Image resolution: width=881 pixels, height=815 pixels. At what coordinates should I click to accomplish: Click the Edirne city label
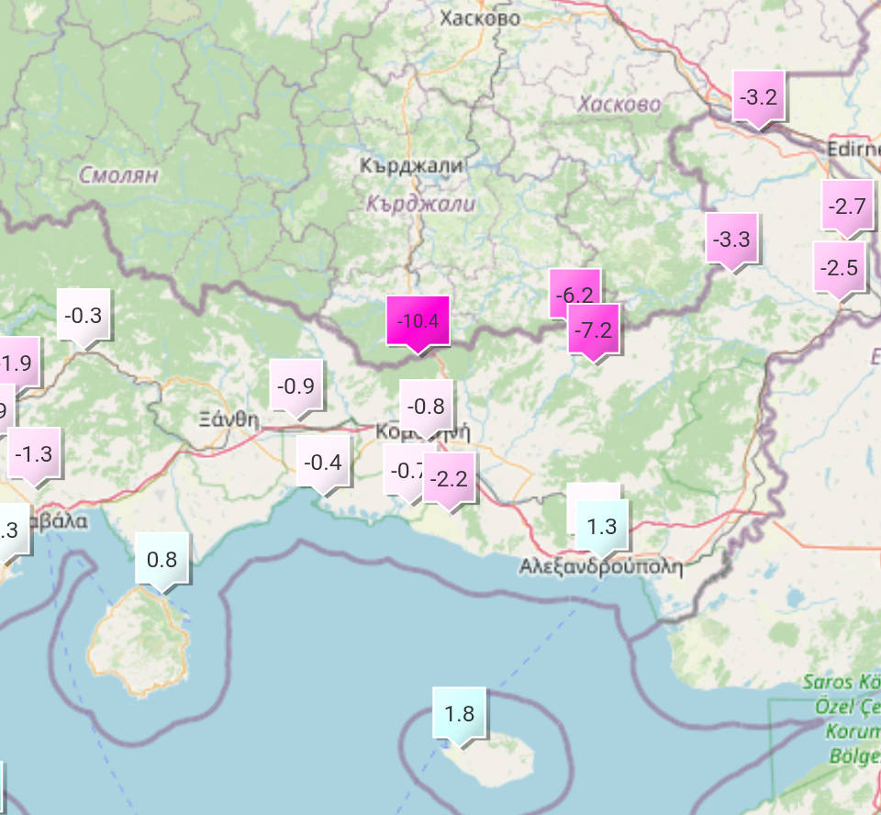(x=853, y=149)
